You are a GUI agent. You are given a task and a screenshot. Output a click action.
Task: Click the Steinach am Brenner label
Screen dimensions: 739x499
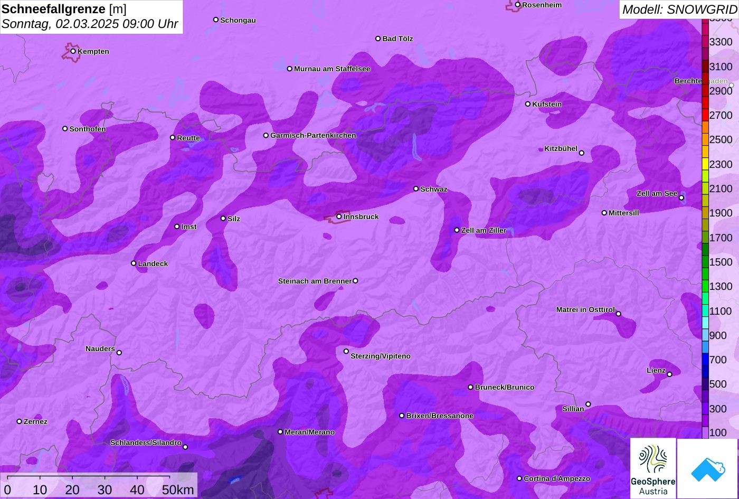315,281
